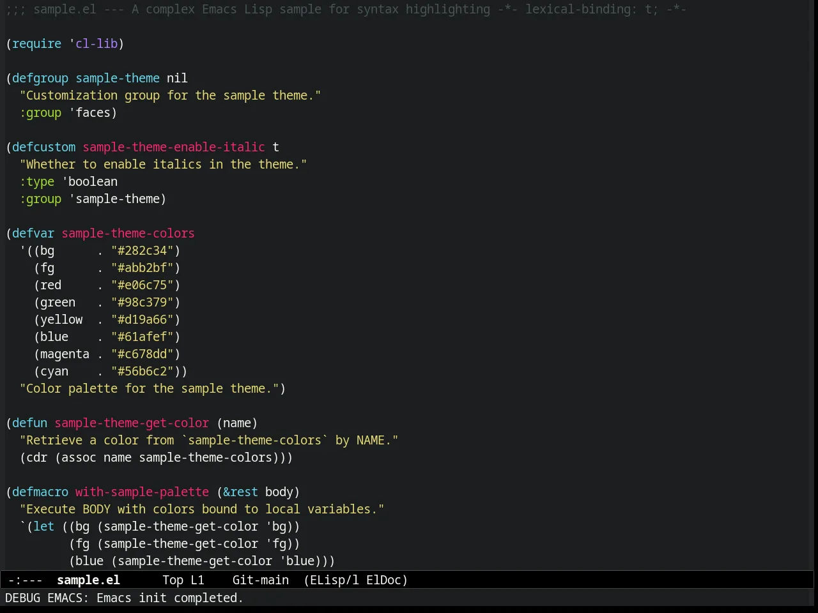Screen dimensions: 818x613
Task: Click Git-main version control indicator
Action: [261, 580]
